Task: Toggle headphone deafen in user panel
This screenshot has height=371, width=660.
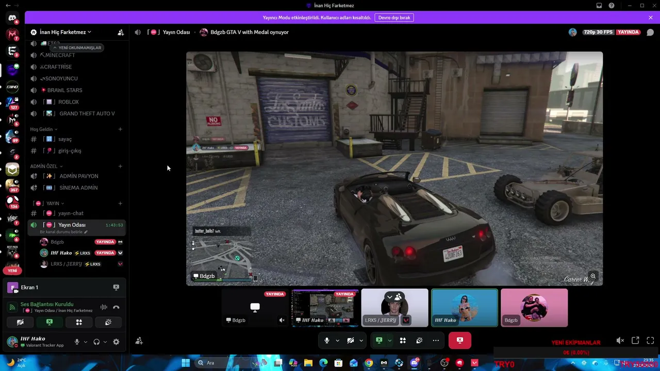Action: pos(96,342)
